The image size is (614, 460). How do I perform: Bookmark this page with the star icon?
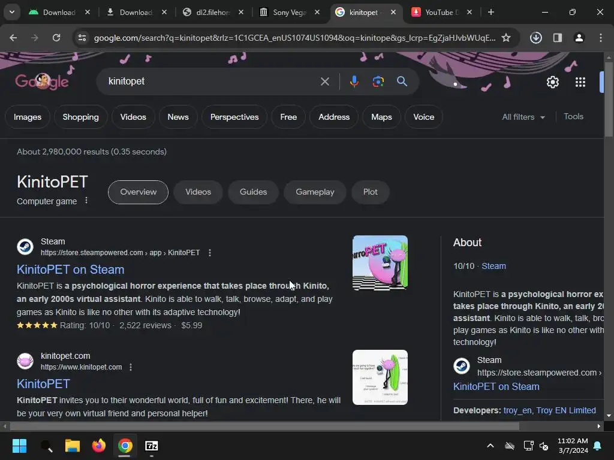click(x=506, y=38)
